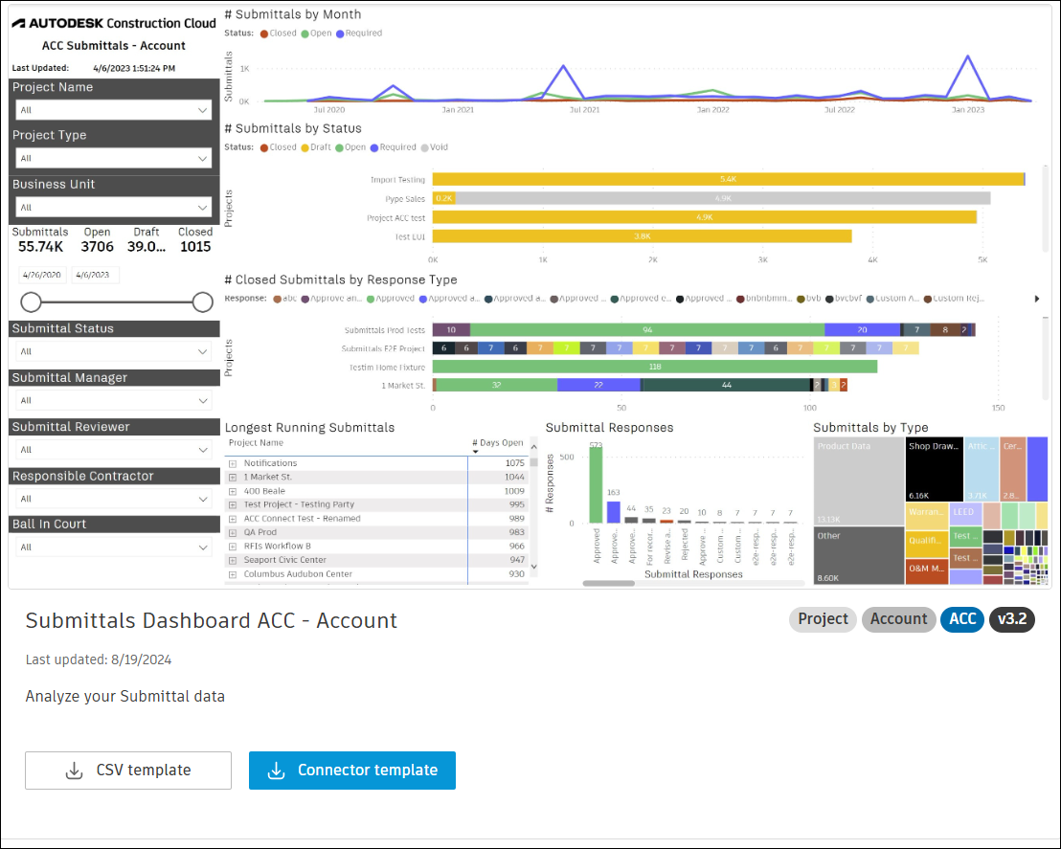1061x849 pixels.
Task: Select the Account tag
Action: (898, 619)
